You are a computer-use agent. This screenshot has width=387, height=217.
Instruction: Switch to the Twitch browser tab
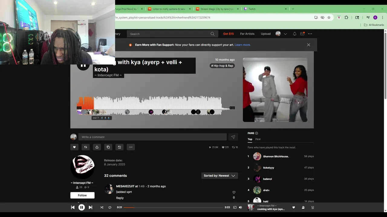(265, 9)
